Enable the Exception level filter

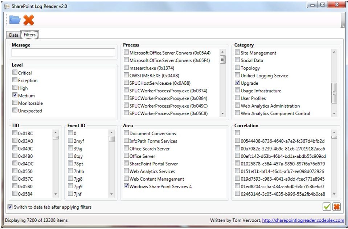pyautogui.click(x=15, y=80)
